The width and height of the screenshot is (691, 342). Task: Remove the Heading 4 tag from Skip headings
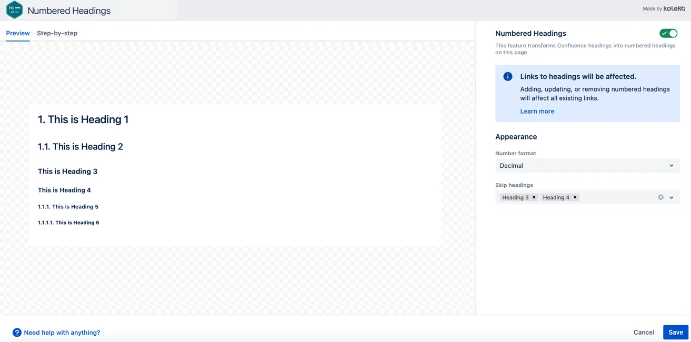(575, 197)
